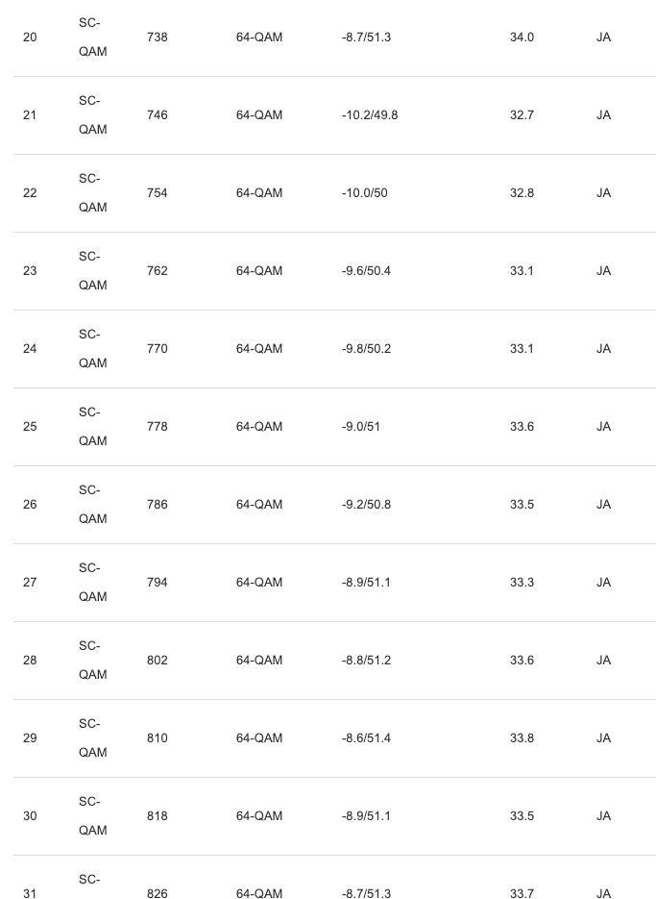Select the SC-QAM type in row 28
656x899 pixels.
pos(92,661)
